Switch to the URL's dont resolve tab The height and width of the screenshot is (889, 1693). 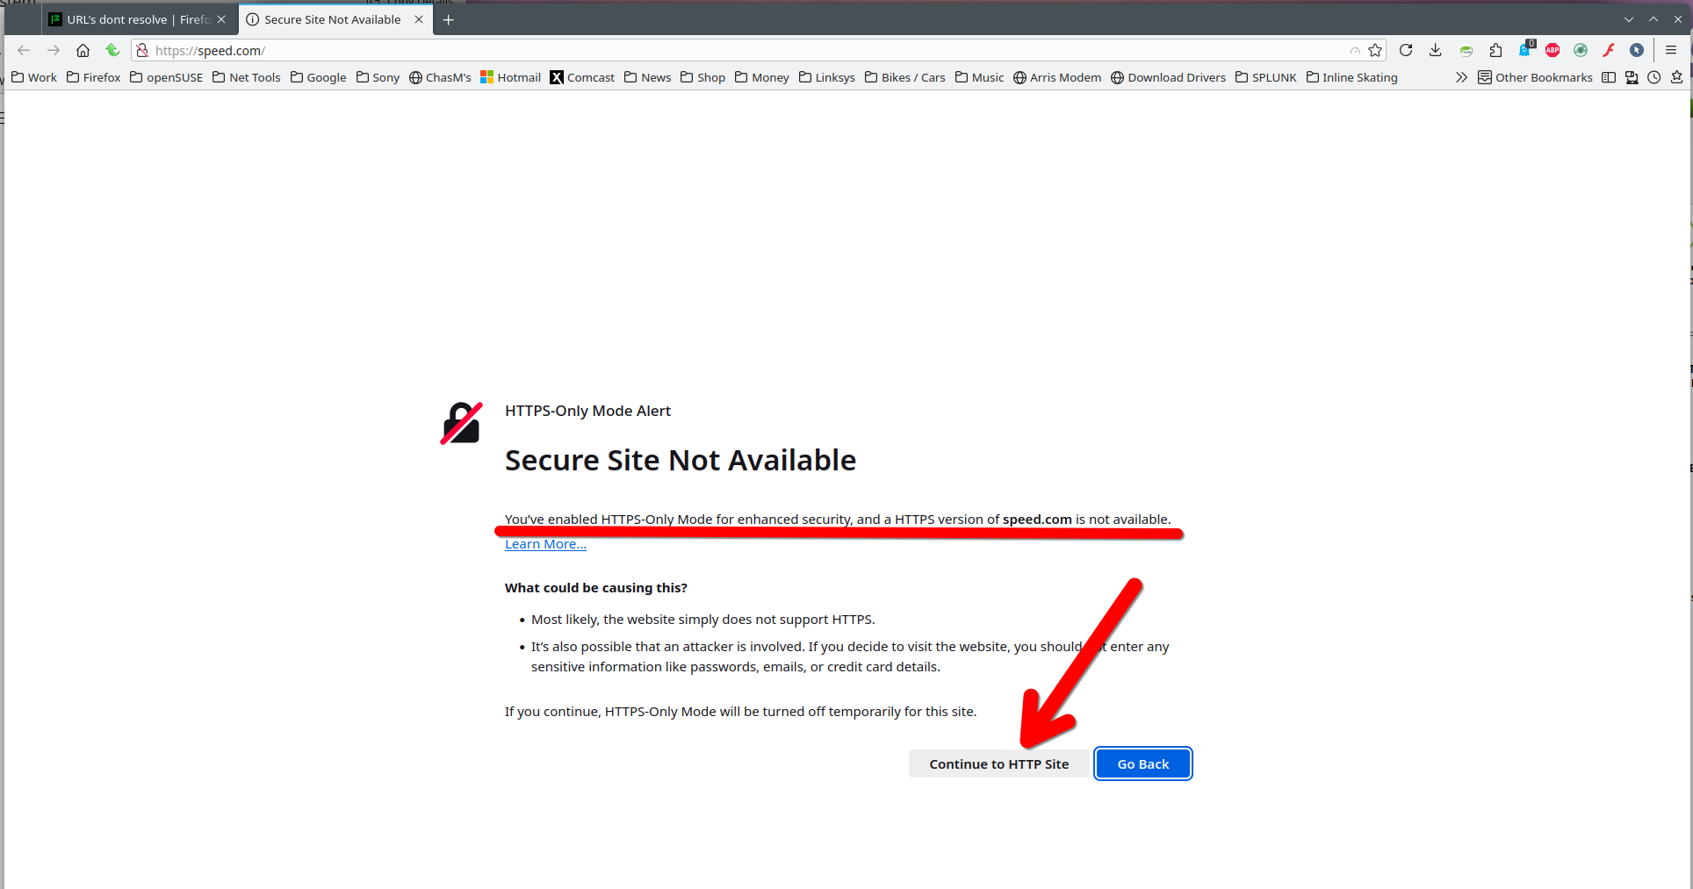[138, 19]
